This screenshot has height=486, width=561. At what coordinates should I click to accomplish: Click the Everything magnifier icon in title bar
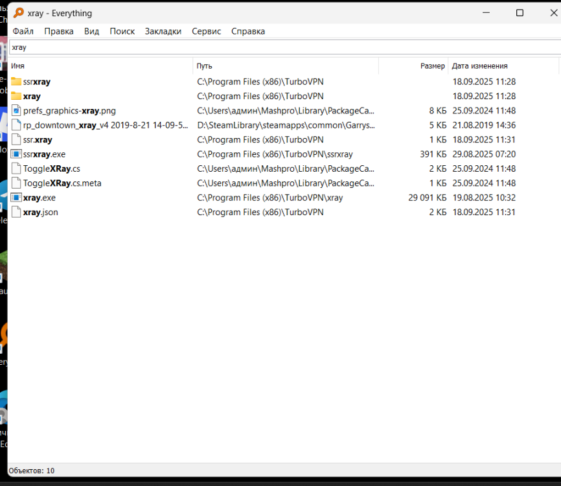click(19, 13)
